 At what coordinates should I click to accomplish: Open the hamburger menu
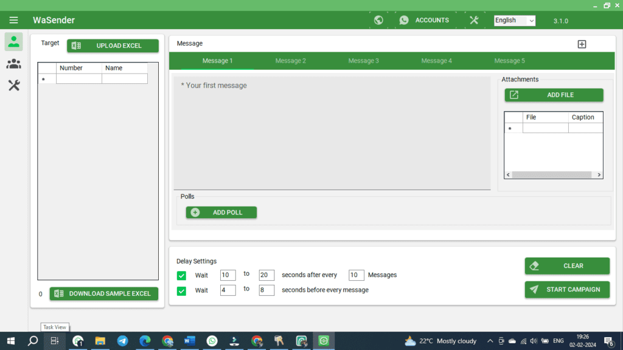(x=13, y=20)
